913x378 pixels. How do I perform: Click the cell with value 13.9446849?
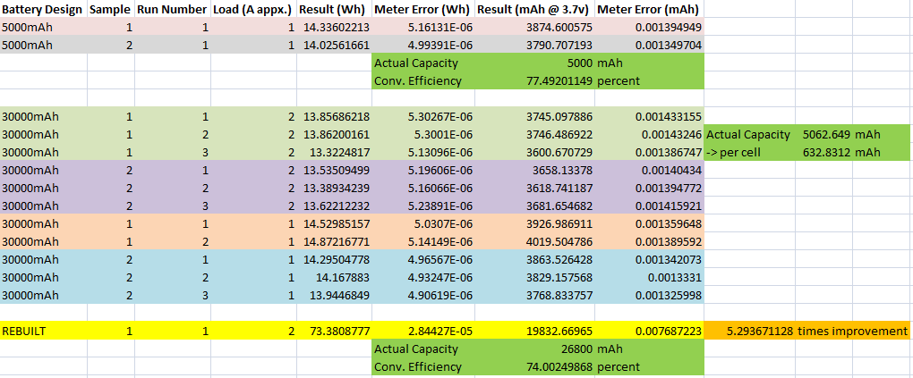pos(334,295)
